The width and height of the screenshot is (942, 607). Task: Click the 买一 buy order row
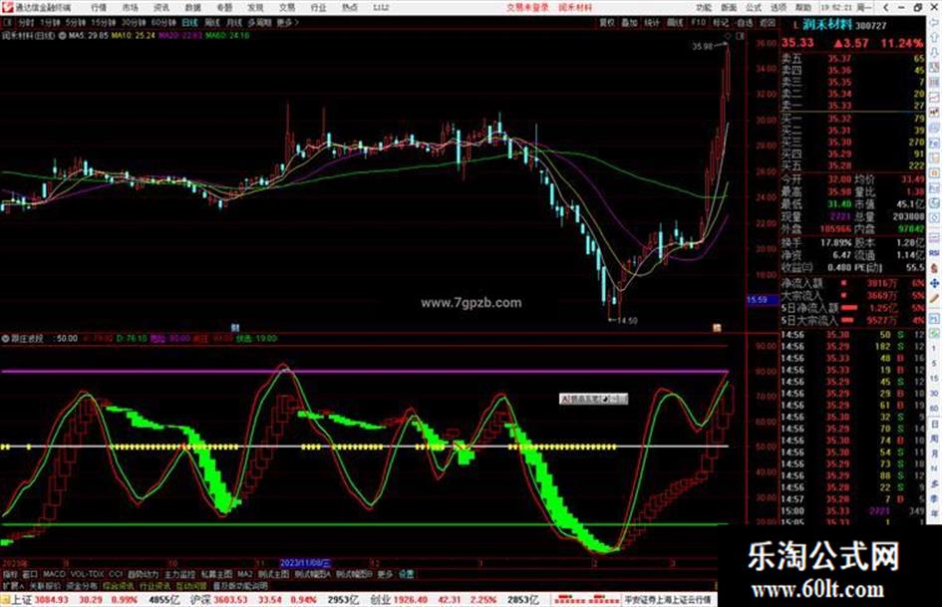852,119
